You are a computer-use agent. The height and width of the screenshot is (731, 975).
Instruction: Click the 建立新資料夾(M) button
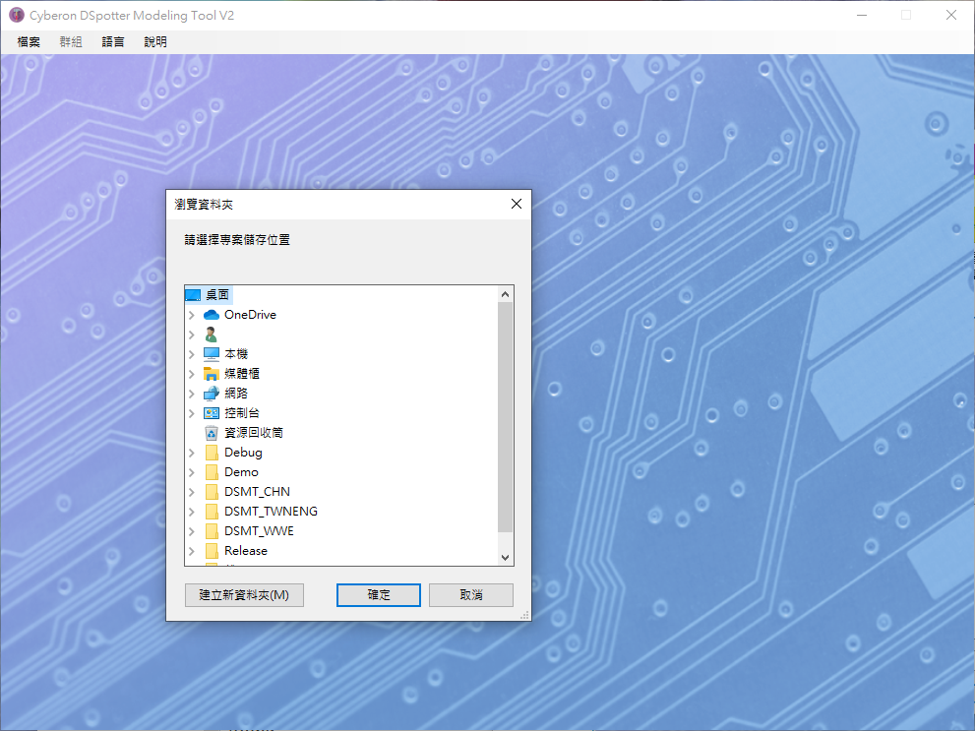[x=244, y=595]
